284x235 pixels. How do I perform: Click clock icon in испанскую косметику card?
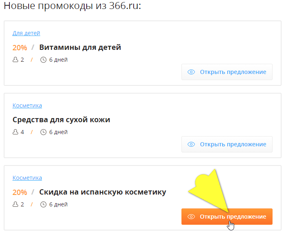tap(43, 204)
